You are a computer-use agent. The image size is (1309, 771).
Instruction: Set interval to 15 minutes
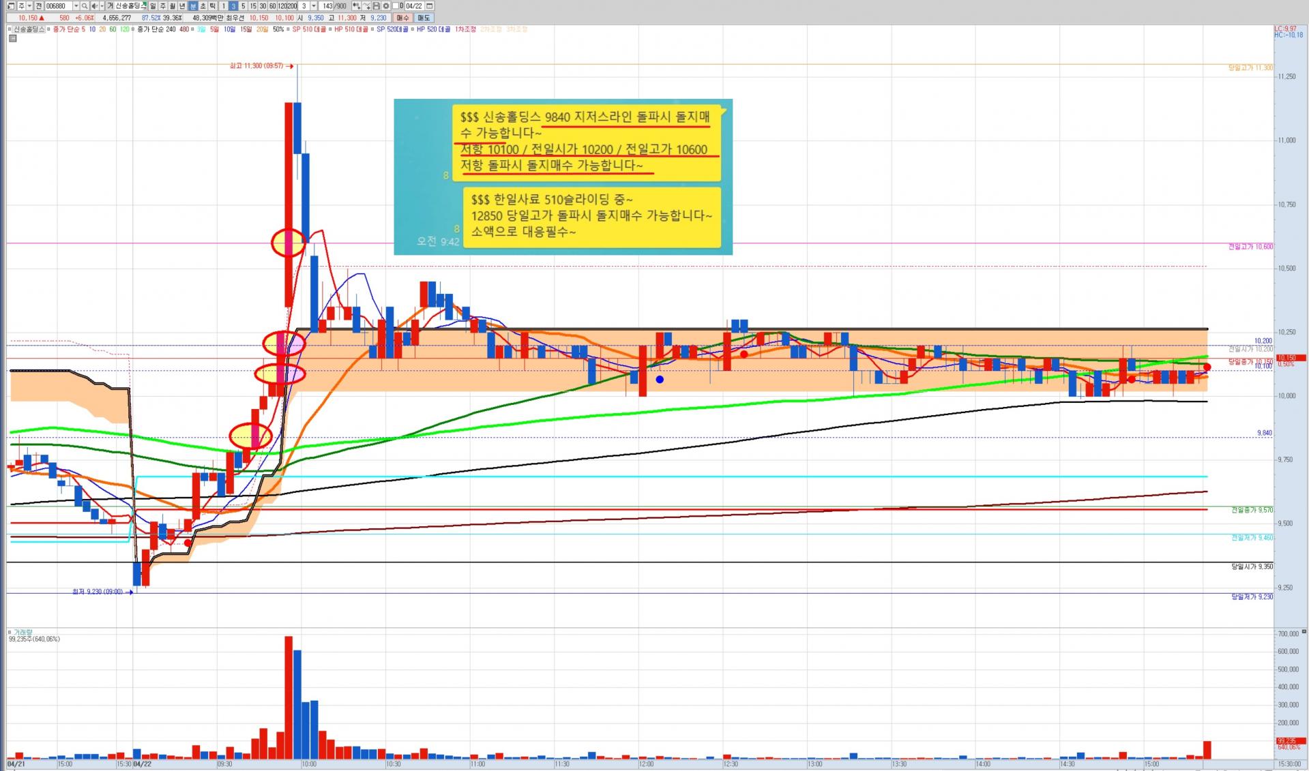point(253,6)
